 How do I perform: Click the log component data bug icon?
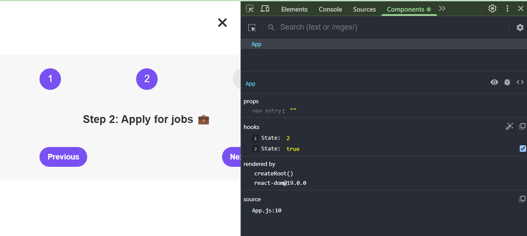click(x=507, y=82)
